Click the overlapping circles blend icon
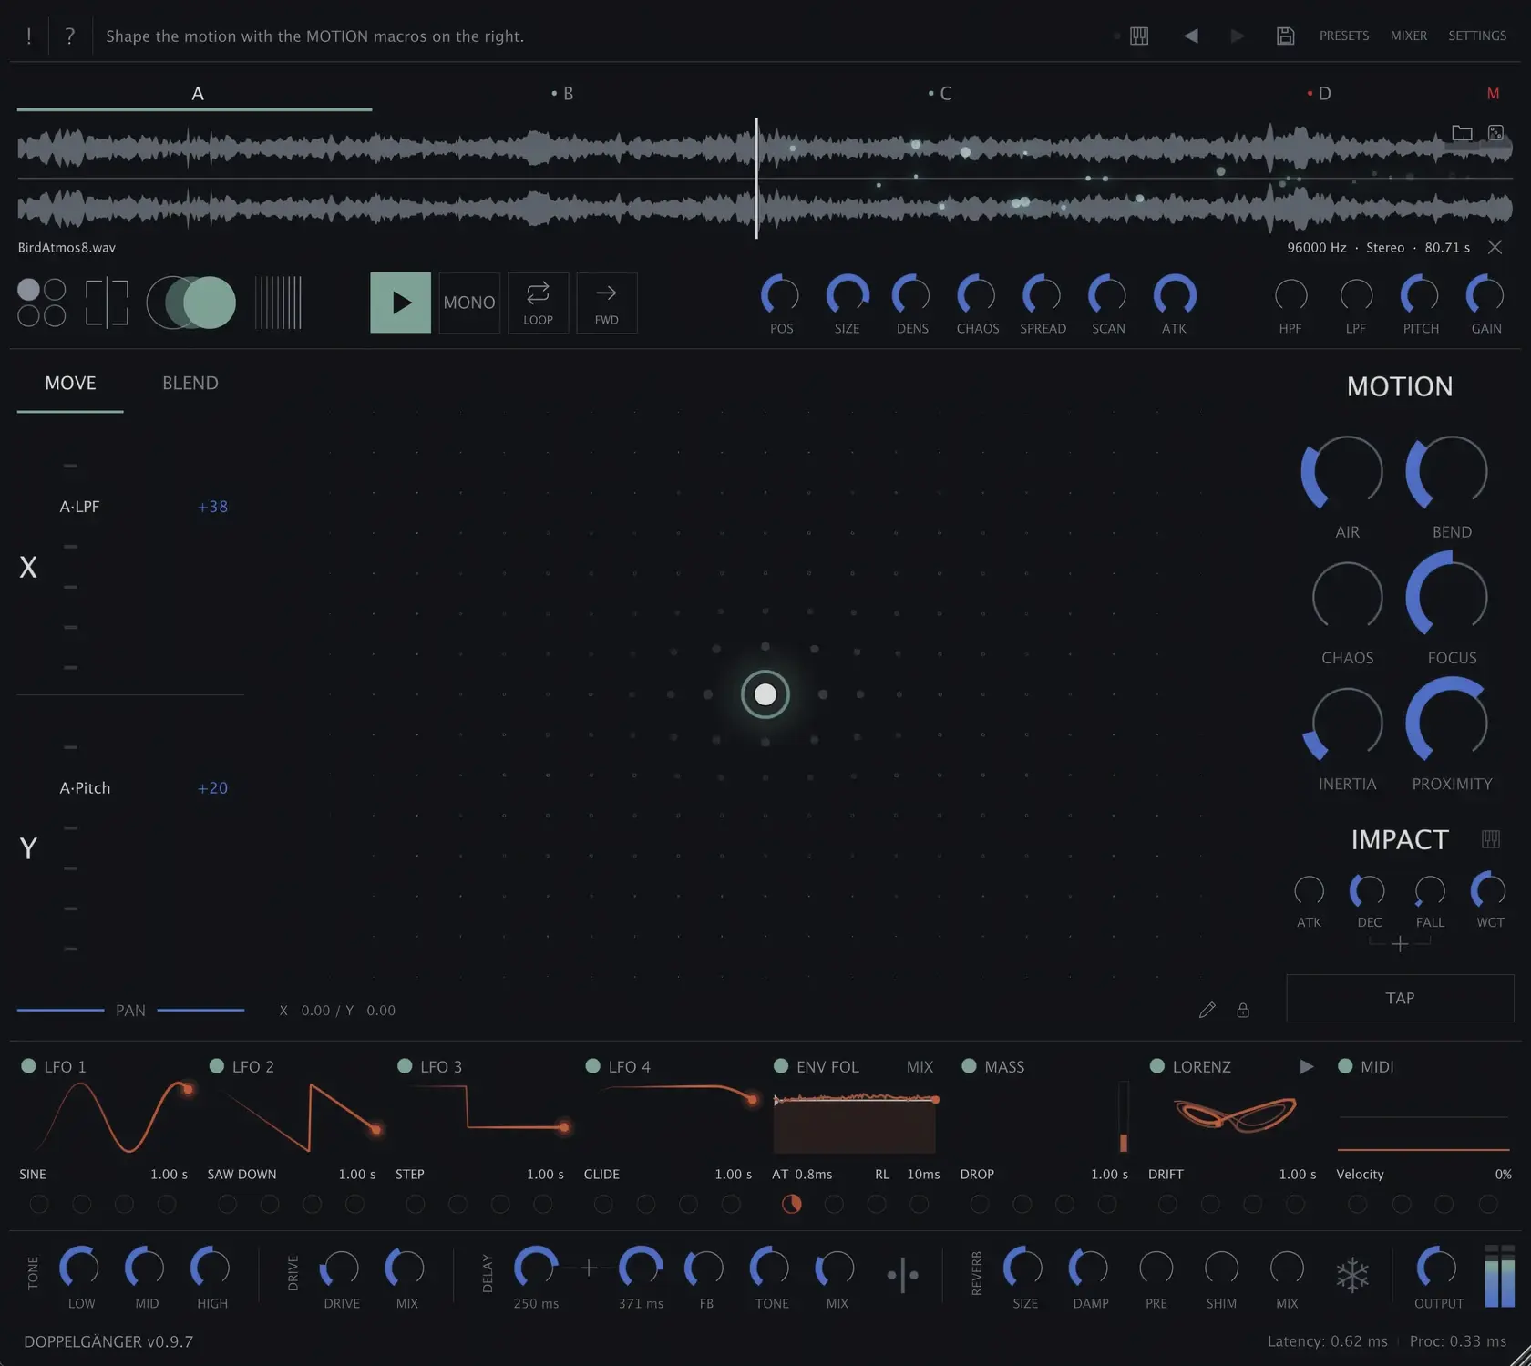The image size is (1531, 1366). (191, 303)
